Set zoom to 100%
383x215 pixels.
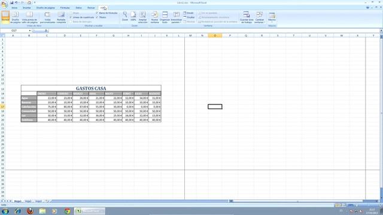[133, 17]
